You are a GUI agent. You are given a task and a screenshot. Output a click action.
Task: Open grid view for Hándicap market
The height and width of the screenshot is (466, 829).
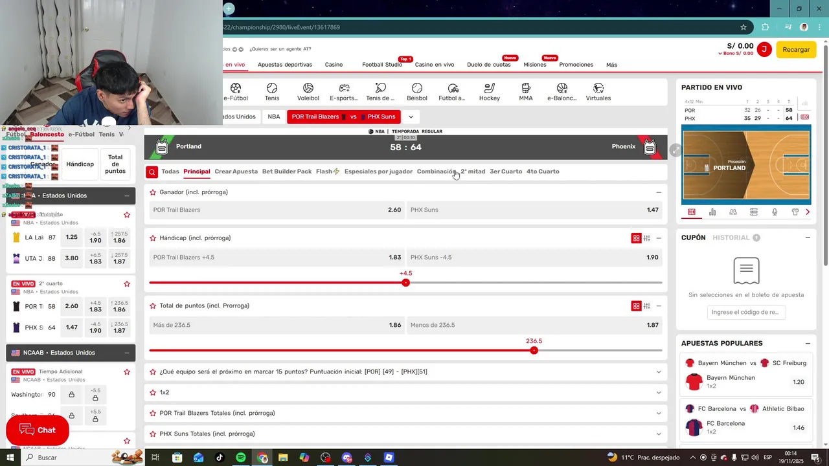coord(636,238)
